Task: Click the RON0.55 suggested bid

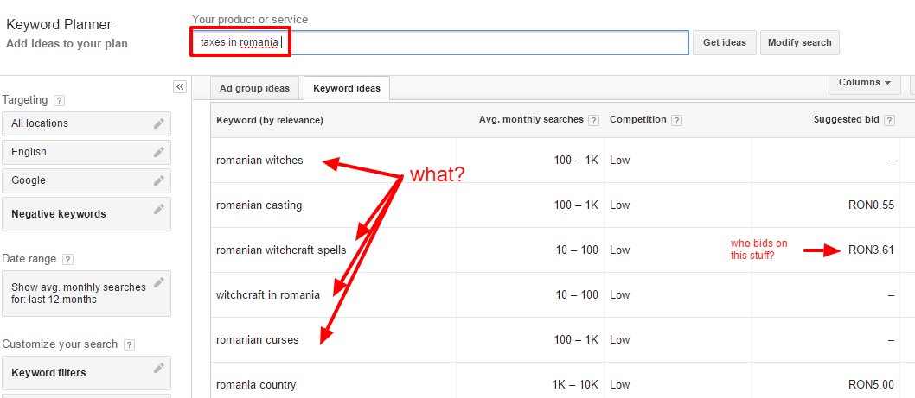Action: (871, 205)
